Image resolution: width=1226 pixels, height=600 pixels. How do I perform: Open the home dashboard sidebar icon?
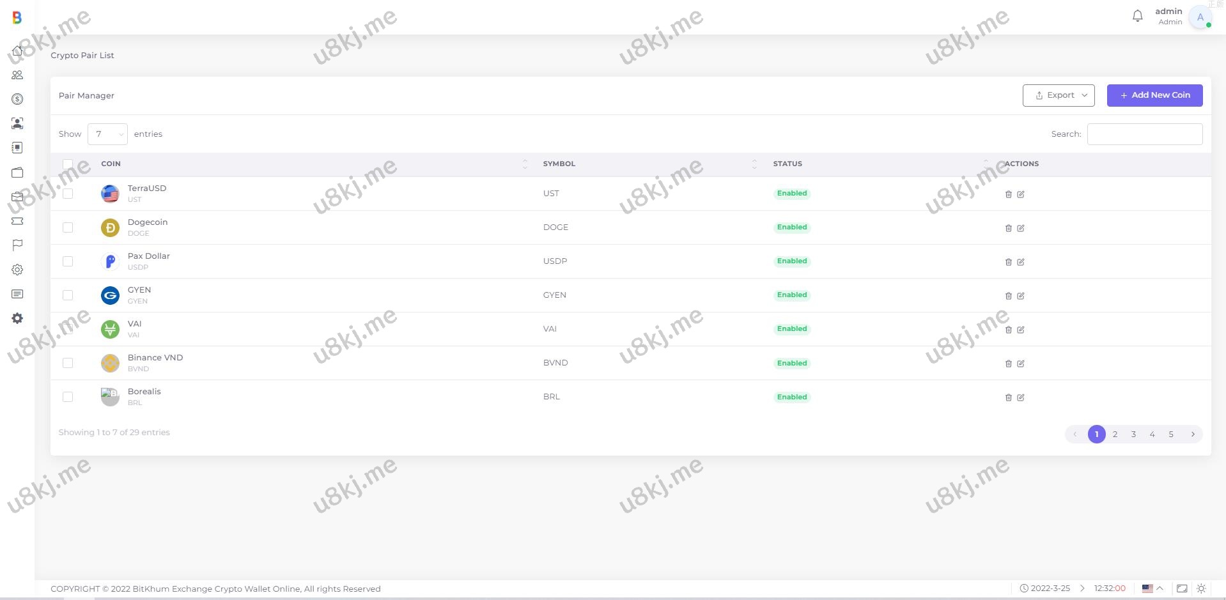[x=17, y=50]
